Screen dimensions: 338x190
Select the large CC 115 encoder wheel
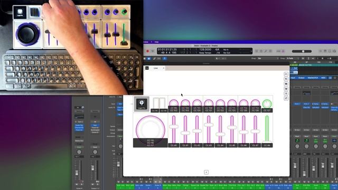point(150,130)
